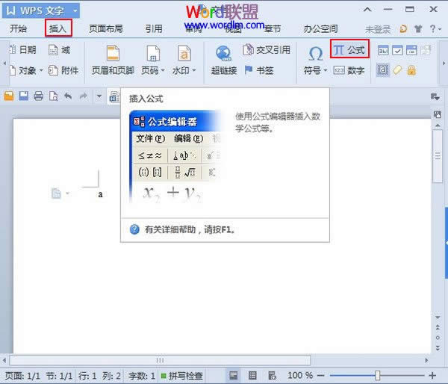Image resolution: width=448 pixels, height=384 pixels.
Task: Switch to page layout view in status bar
Action: coord(234,375)
